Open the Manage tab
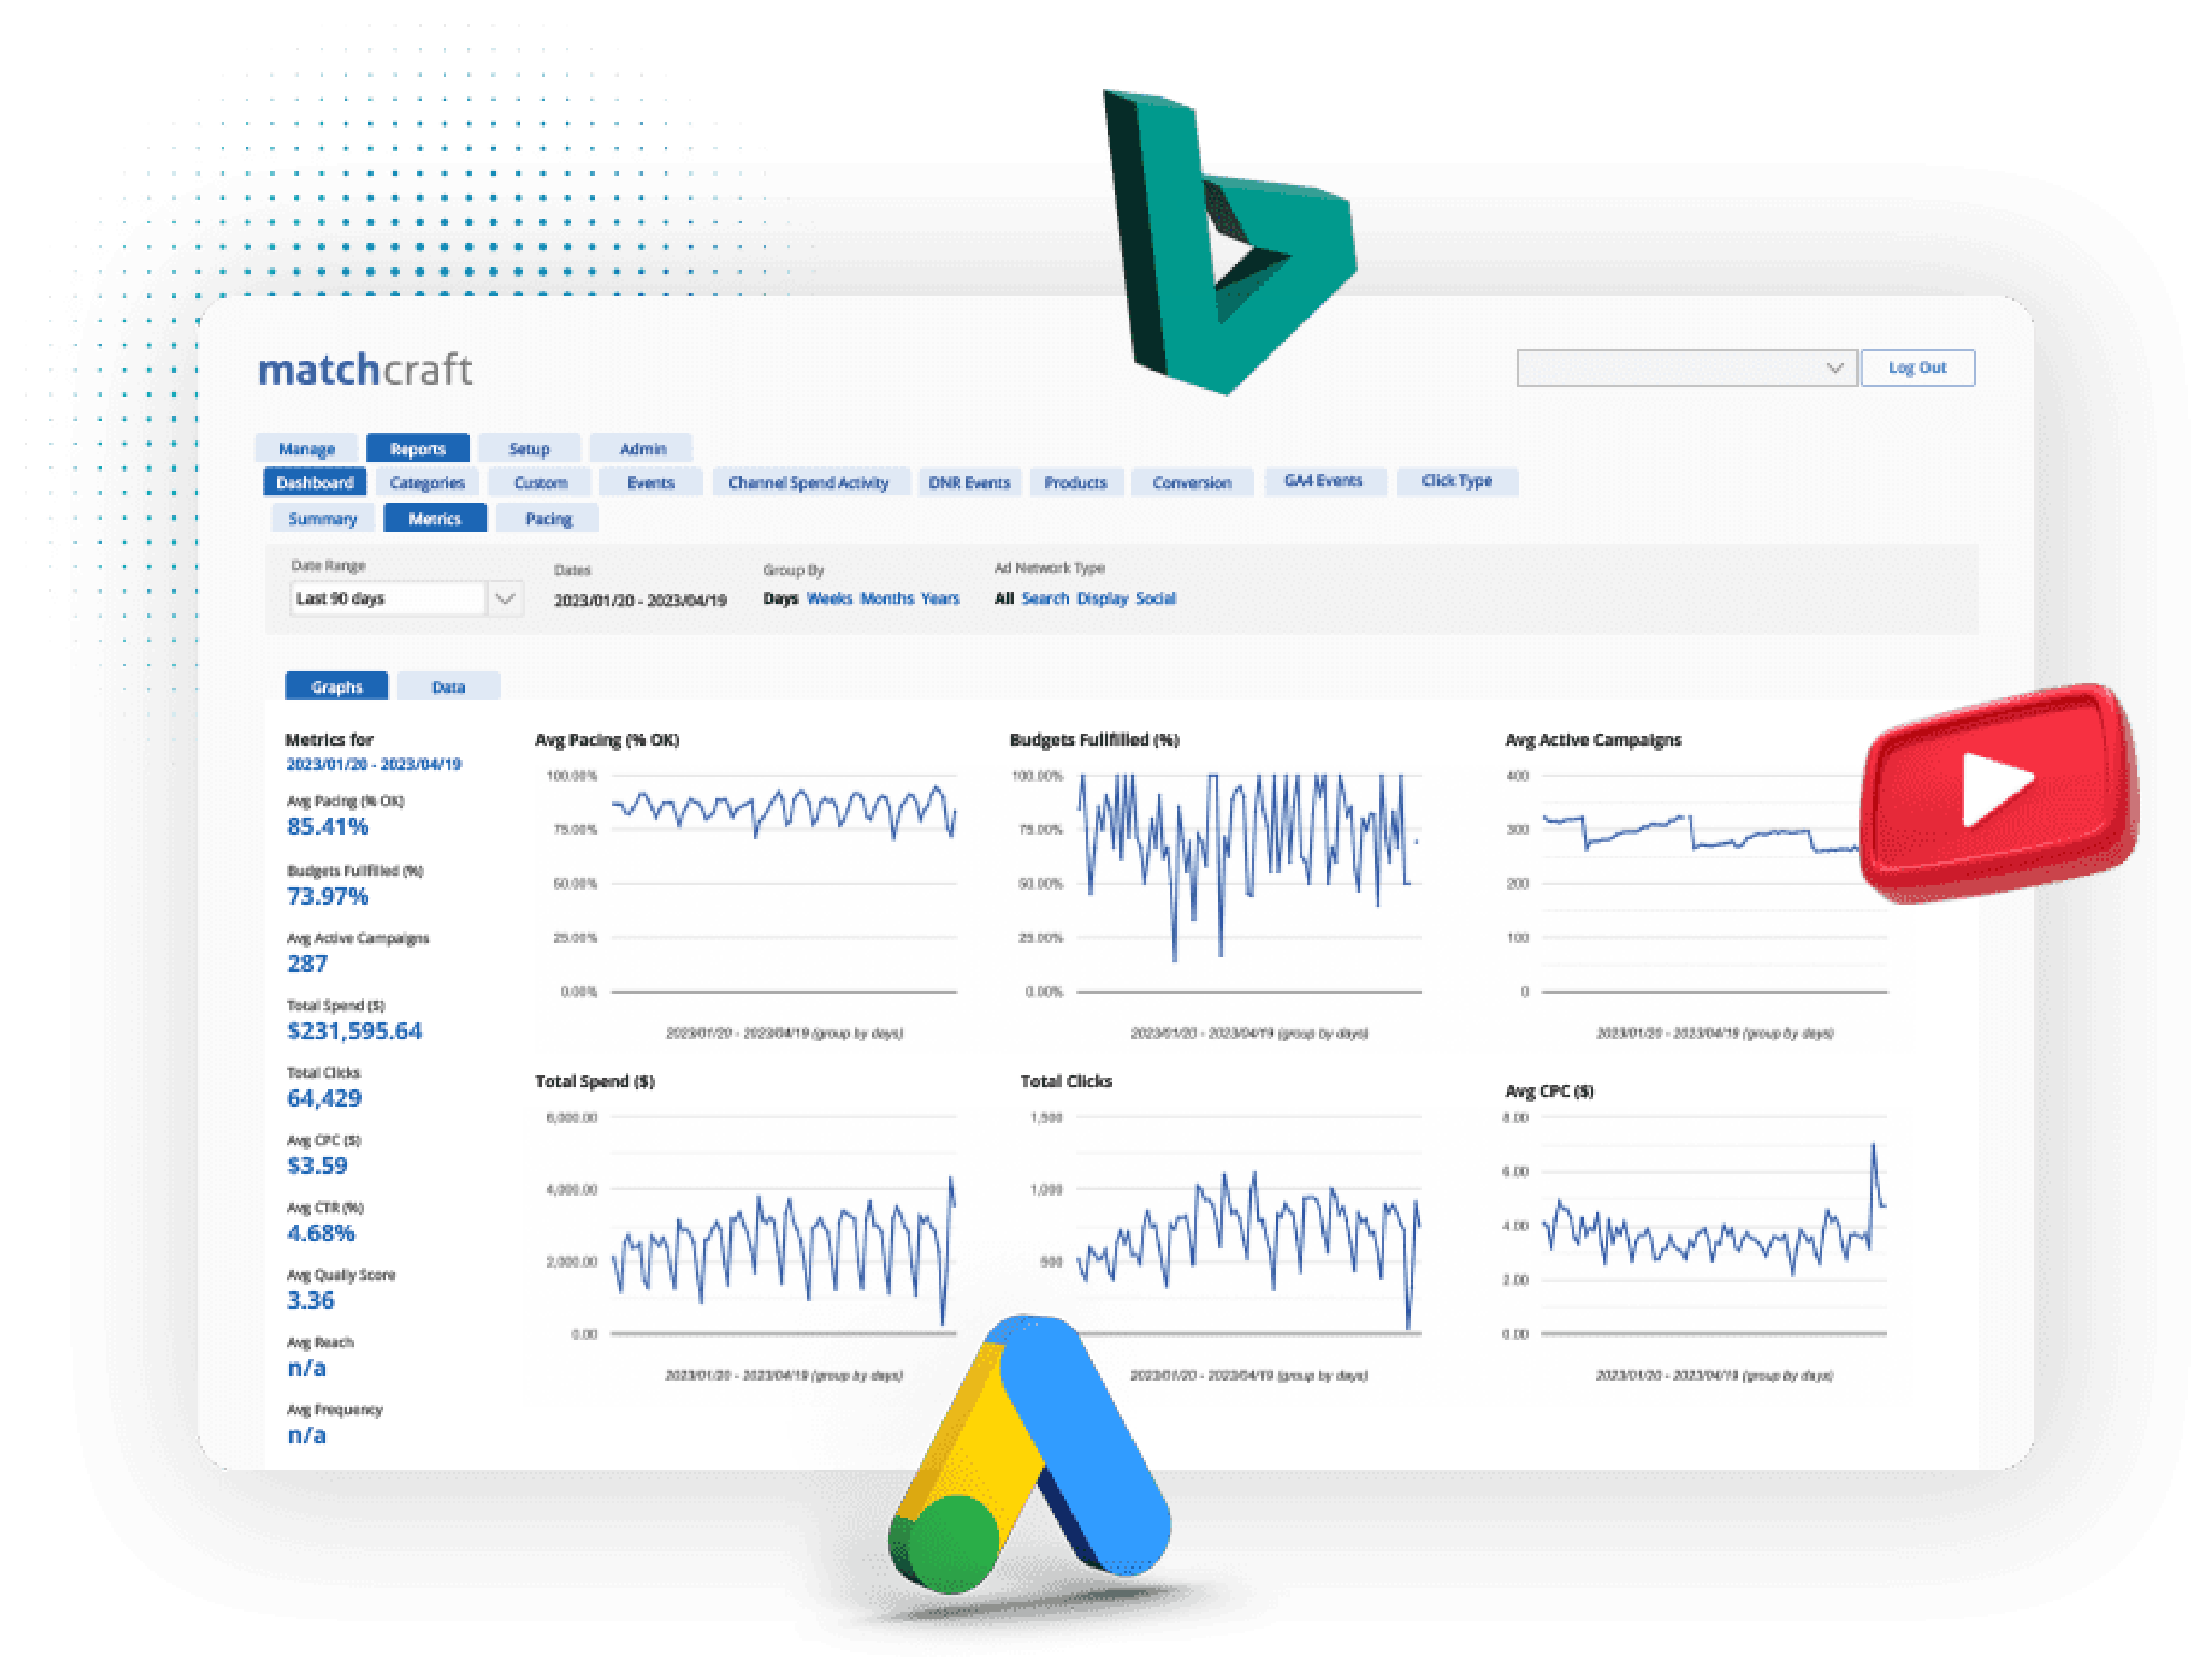This screenshot has width=2212, height=1665. coord(306,449)
